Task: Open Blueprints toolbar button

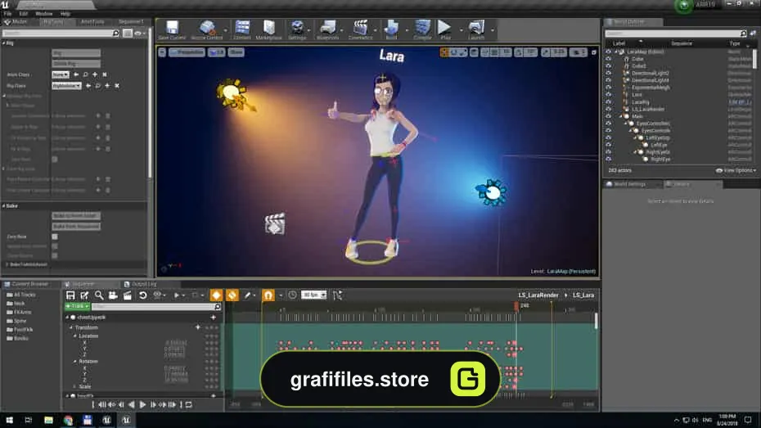Action: pyautogui.click(x=327, y=30)
